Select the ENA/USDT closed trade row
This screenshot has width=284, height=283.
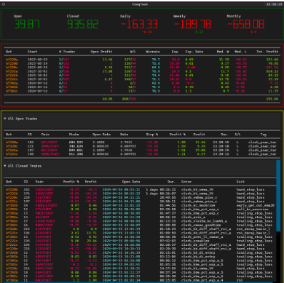point(141,272)
